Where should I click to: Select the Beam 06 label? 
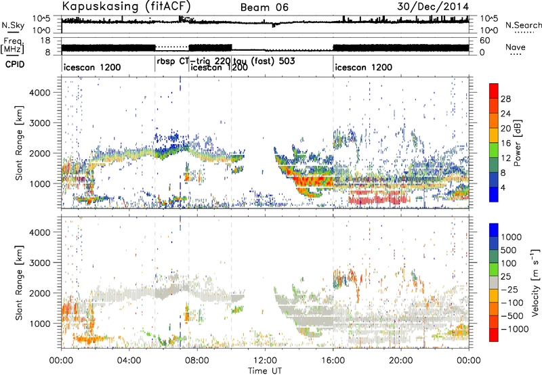tap(264, 7)
